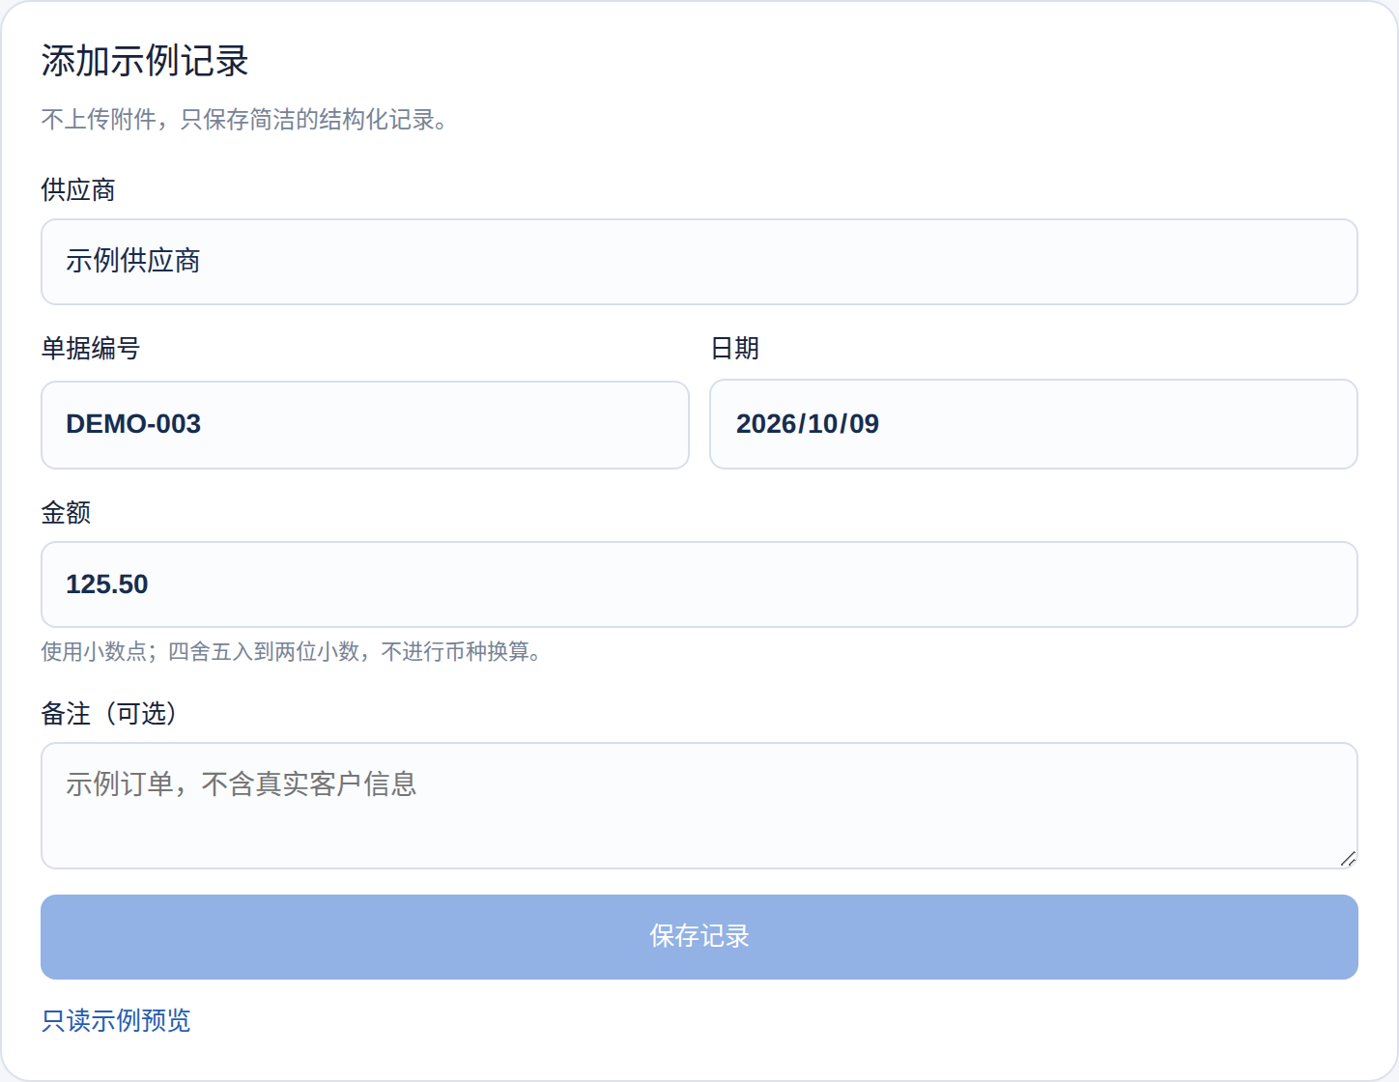Click the 供应商 input field

point(699,262)
